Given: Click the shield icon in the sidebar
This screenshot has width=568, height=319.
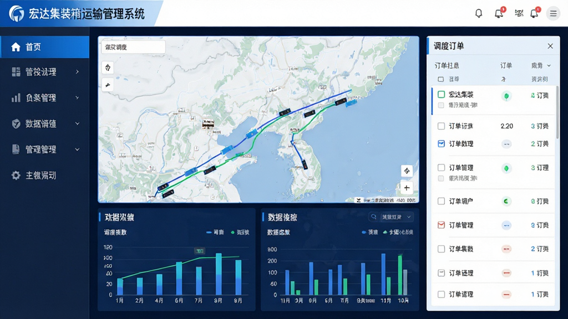Looking at the screenshot, I should 16,124.
